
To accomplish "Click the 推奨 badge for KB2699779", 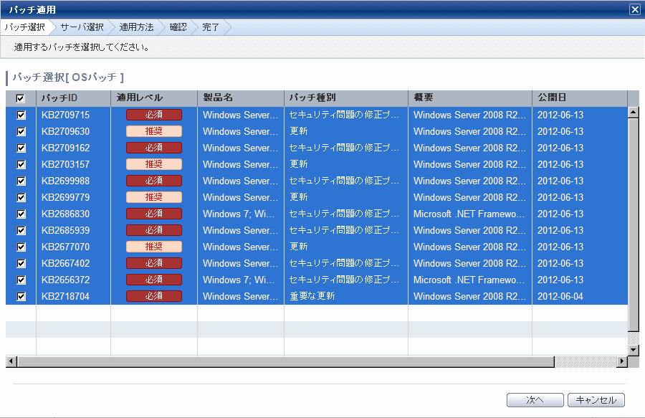I will pos(154,197).
